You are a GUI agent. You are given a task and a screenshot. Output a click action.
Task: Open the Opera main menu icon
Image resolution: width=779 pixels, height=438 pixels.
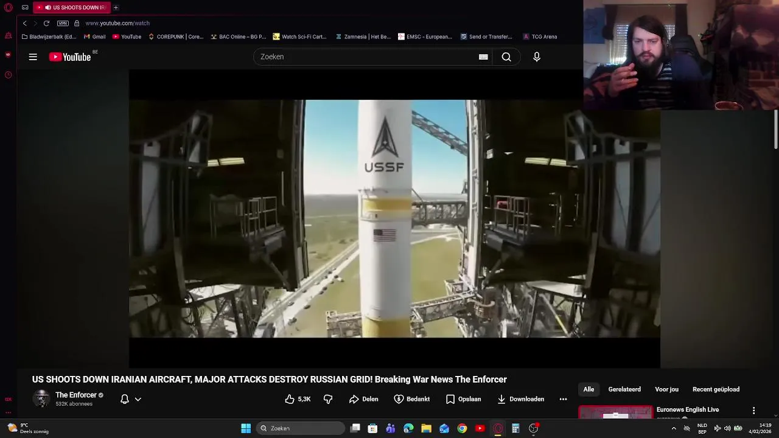click(x=9, y=7)
